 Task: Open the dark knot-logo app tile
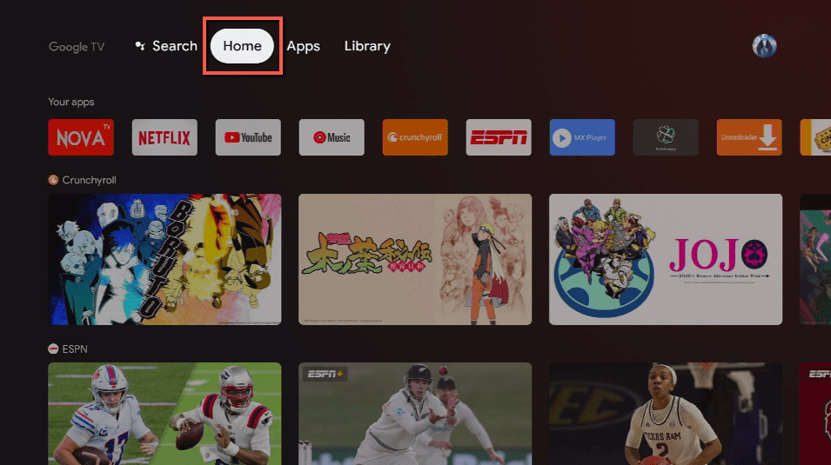point(666,137)
